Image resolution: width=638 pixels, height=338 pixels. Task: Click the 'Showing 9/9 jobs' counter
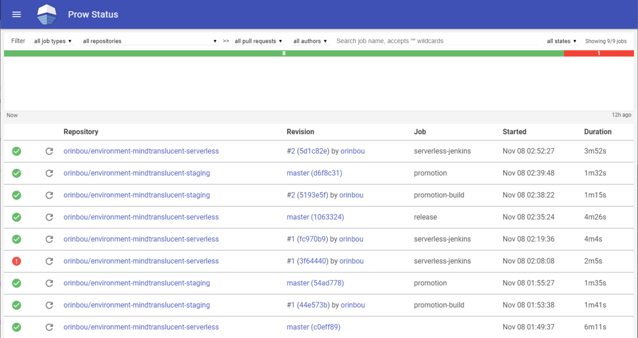(606, 41)
